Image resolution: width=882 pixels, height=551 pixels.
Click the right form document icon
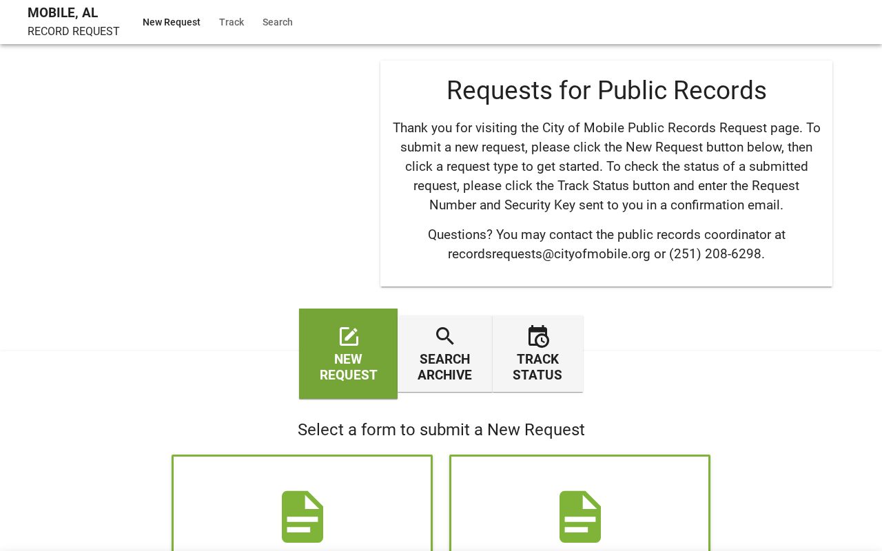[580, 517]
